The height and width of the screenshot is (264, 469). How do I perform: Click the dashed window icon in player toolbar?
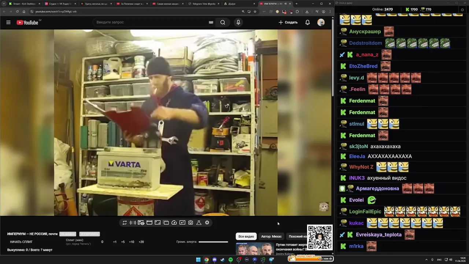166,223
